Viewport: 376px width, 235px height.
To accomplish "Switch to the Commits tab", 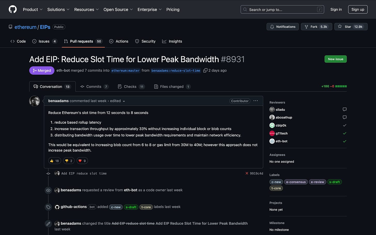I will [94, 87].
